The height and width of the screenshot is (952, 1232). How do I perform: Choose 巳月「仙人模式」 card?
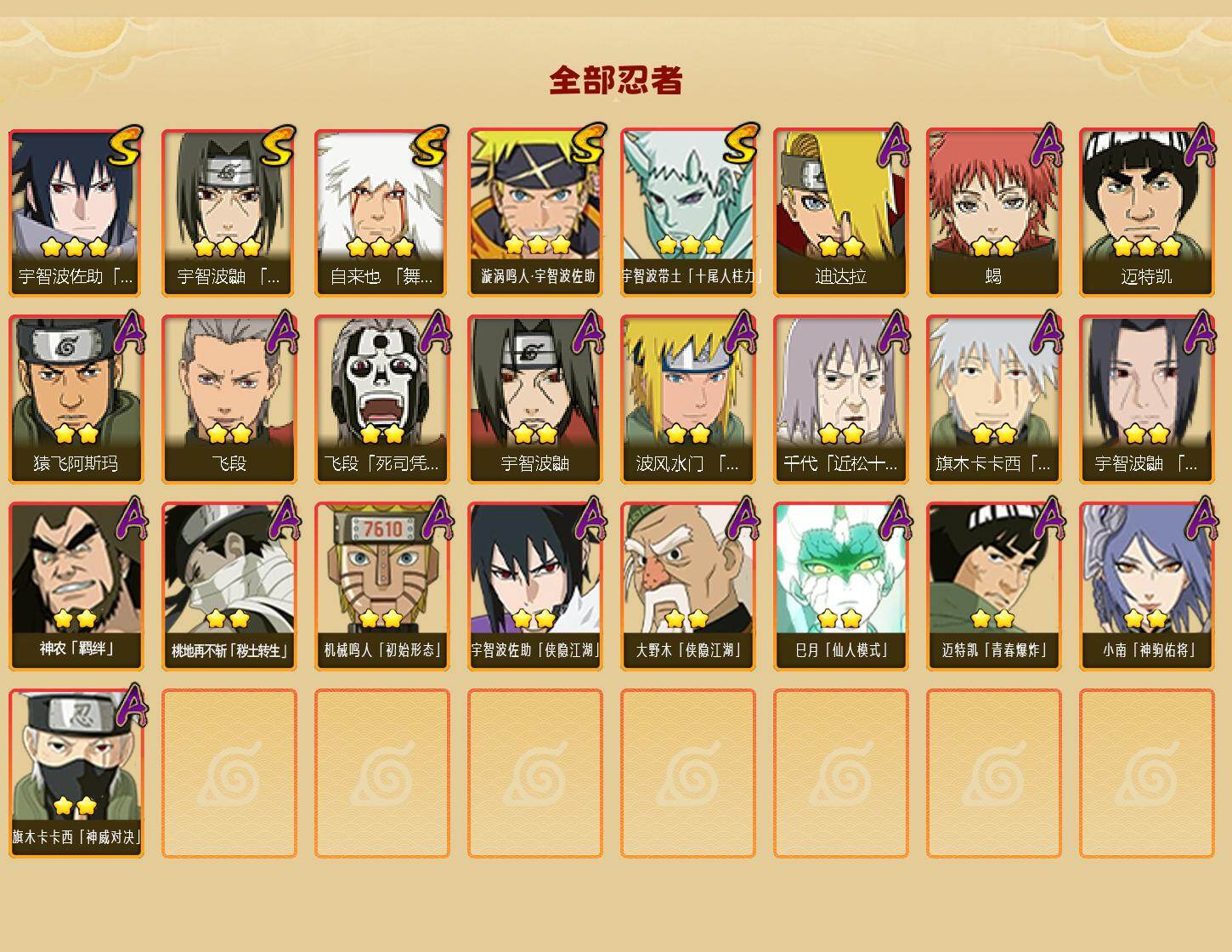[x=840, y=586]
